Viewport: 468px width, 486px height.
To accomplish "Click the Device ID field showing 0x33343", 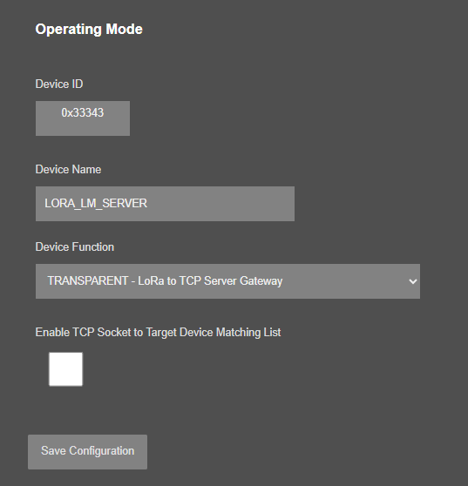I will [x=83, y=118].
